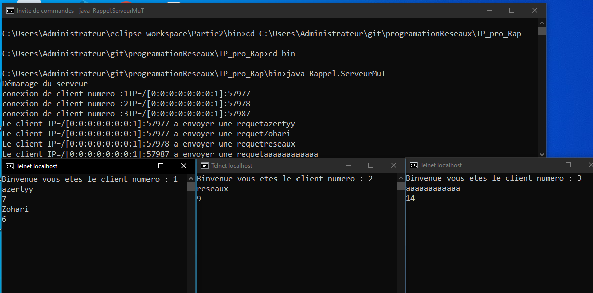Toggle maximize on the ServeurMuT server window
The height and width of the screenshot is (293, 593).
[511, 10]
